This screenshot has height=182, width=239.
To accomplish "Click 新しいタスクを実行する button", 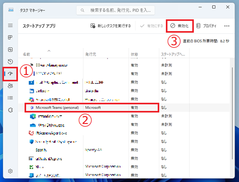I will tap(111, 26).
